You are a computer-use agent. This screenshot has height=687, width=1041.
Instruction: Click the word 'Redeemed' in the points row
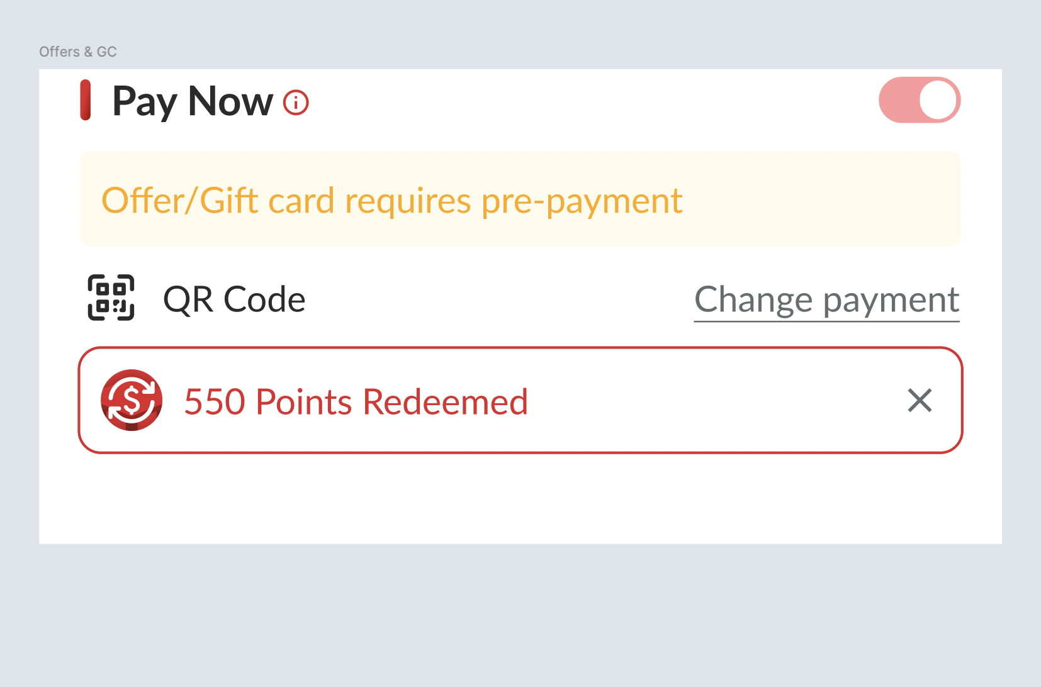pos(445,401)
